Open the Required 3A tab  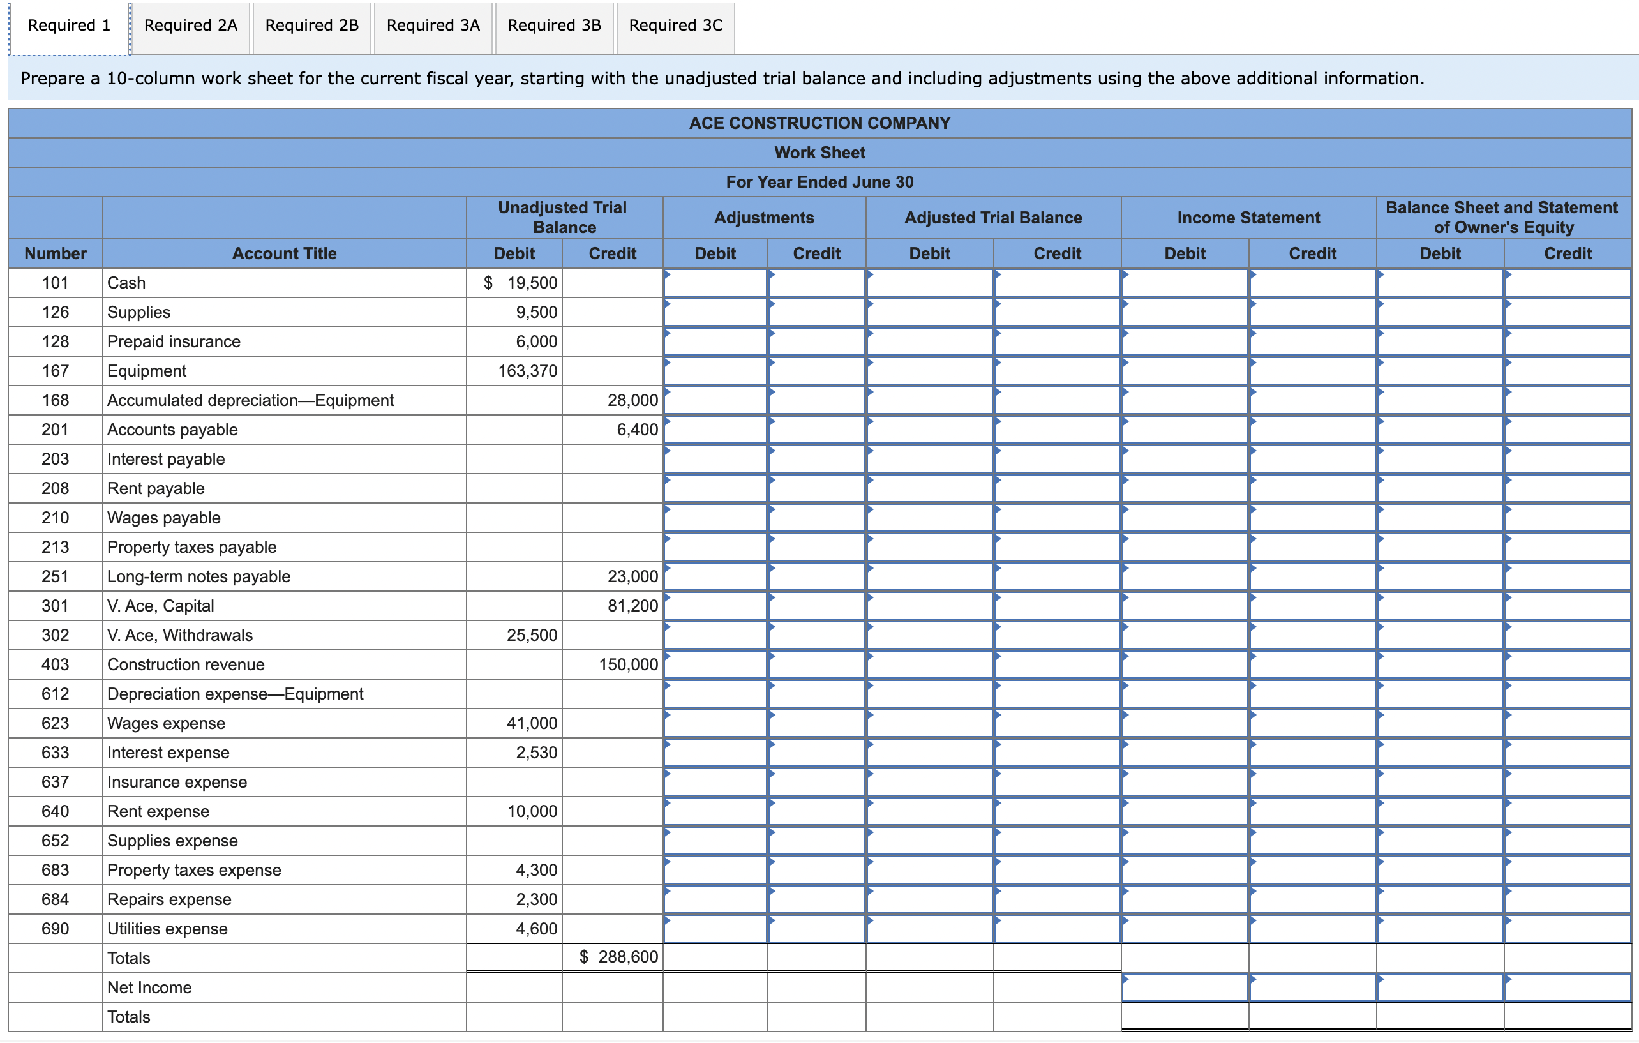click(433, 26)
